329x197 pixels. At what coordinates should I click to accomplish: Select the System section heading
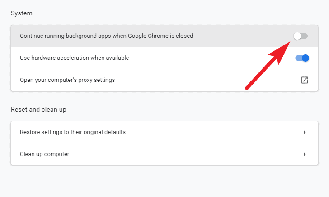[x=22, y=13]
